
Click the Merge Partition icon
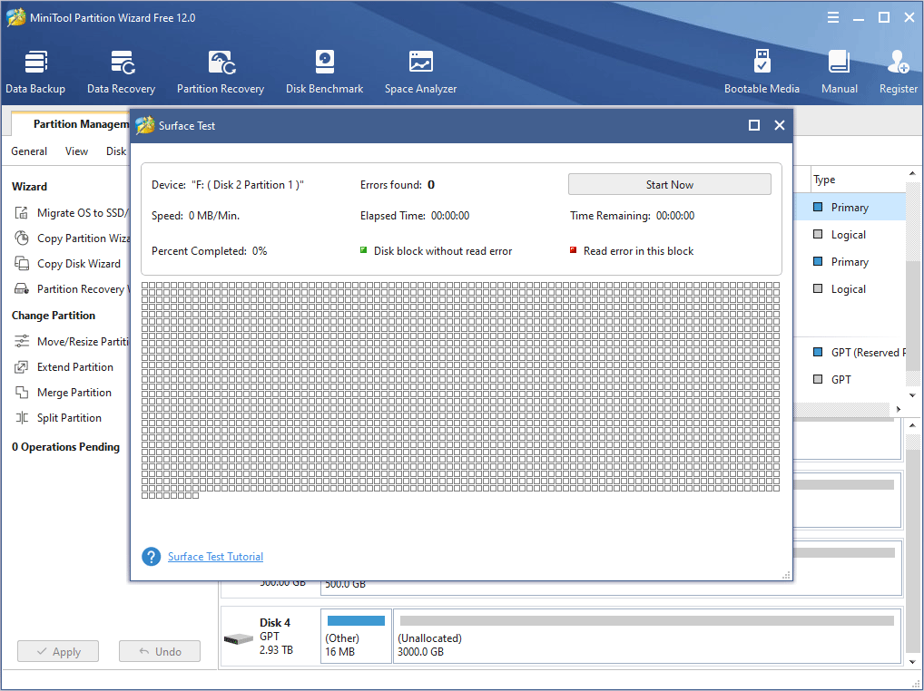point(21,393)
